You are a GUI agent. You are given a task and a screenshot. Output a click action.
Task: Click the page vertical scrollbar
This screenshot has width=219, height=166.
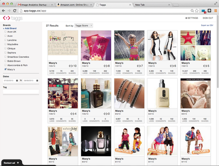coord(218,51)
